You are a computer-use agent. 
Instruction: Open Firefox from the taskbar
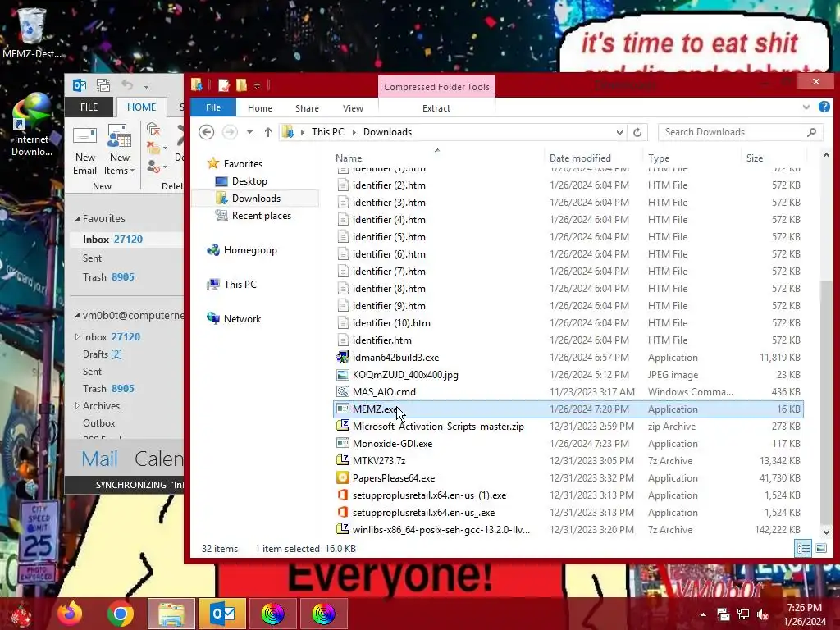(70, 614)
